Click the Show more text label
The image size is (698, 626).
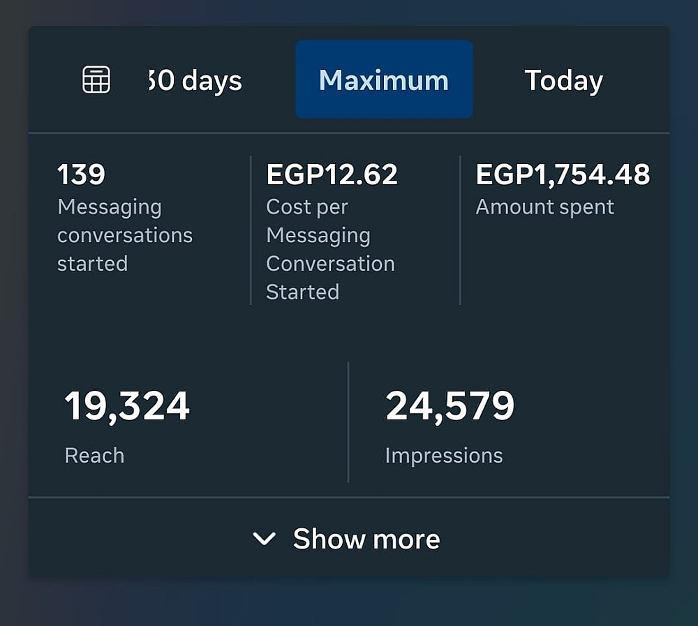coord(366,539)
